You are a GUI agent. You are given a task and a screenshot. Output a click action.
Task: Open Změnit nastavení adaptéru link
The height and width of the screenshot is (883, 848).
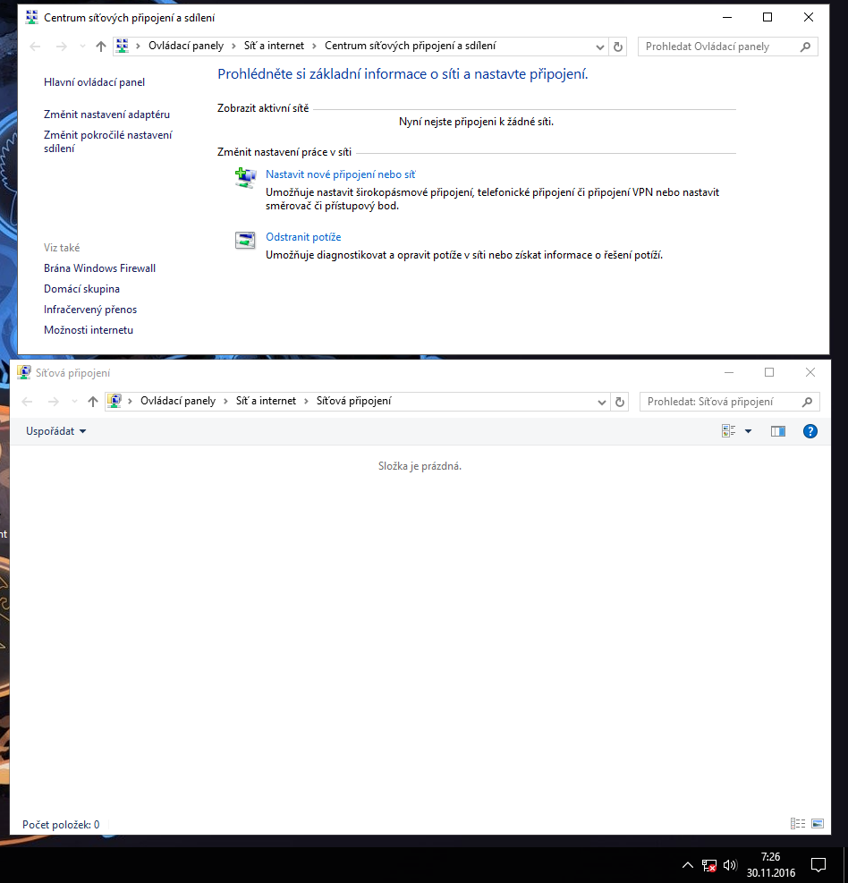(106, 115)
